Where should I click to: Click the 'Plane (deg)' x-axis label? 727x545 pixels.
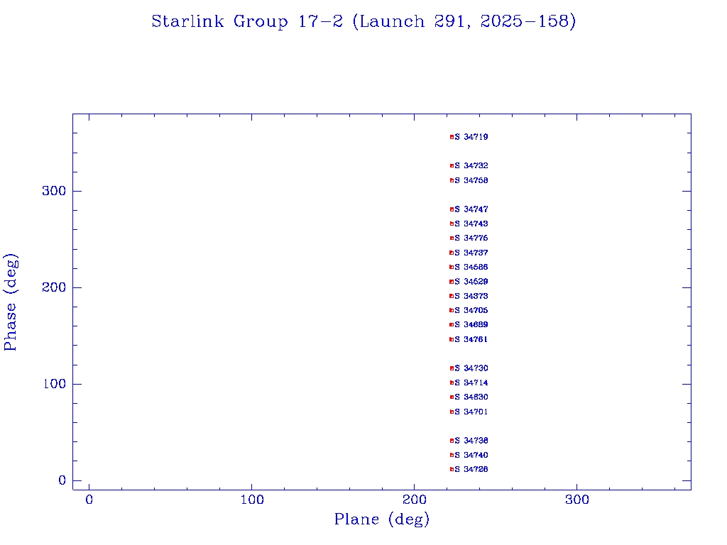(382, 520)
